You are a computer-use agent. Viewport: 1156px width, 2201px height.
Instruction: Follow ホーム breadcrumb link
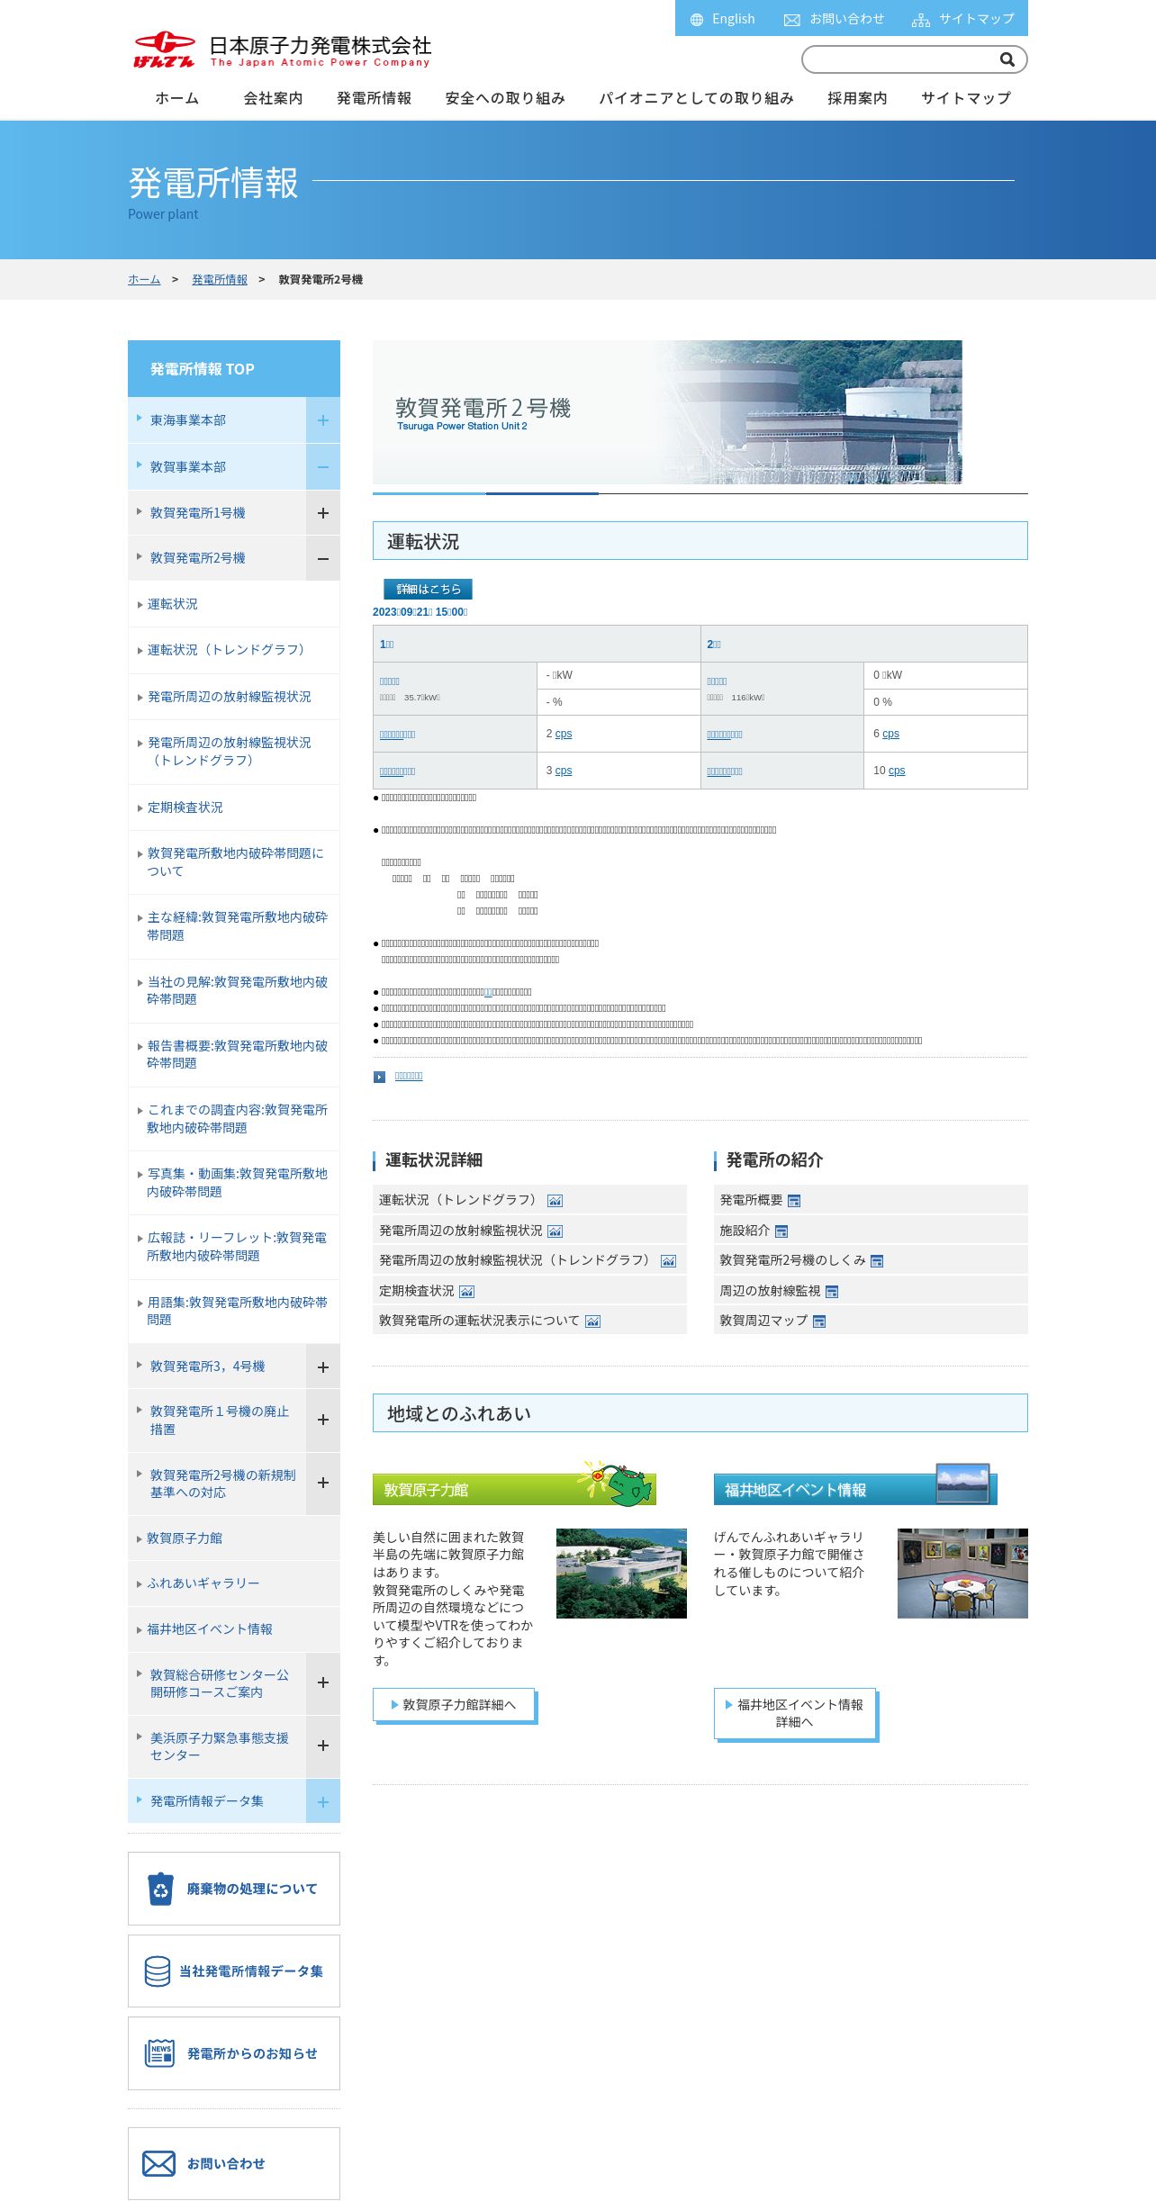144,280
